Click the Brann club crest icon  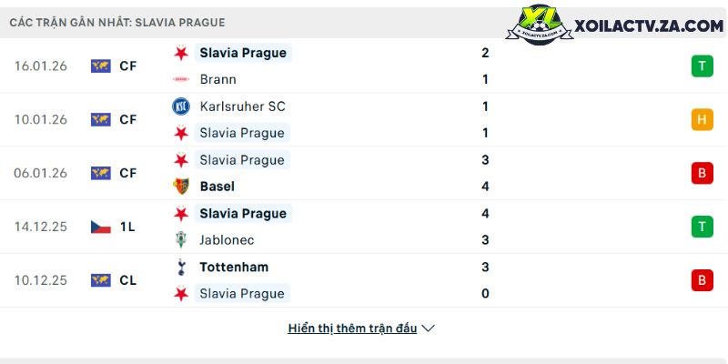180,79
